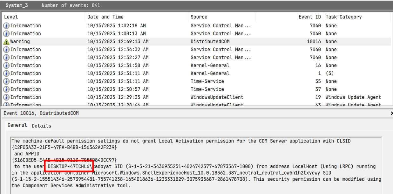
Task: Click the info icon on WindowsUpdateClient event 19
Action: pyautogui.click(x=6, y=97)
